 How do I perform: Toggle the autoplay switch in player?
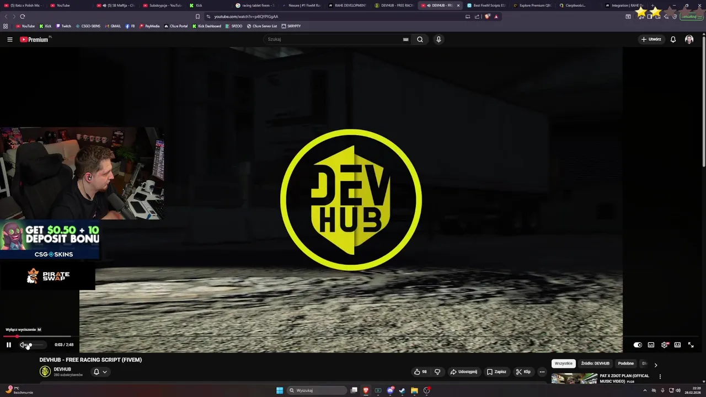coord(638,345)
